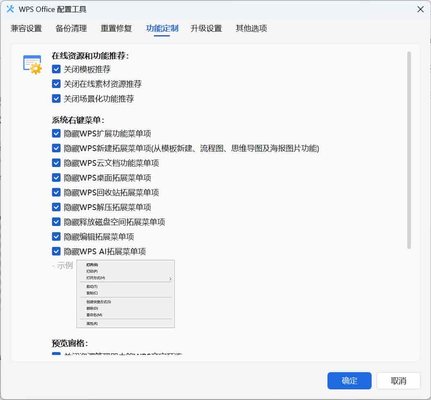Select the 重置修复 tab
431x400 pixels.
[x=116, y=28]
